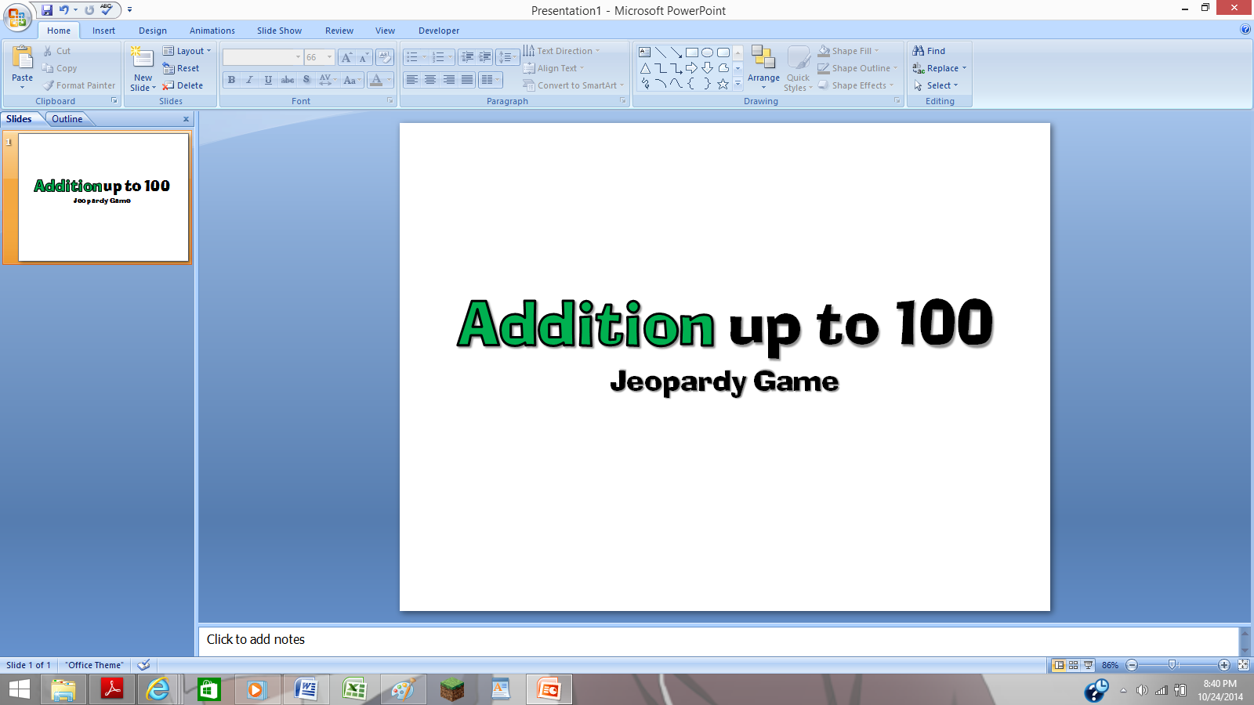Center align the paragraph text
The image size is (1254, 705).
click(430, 79)
